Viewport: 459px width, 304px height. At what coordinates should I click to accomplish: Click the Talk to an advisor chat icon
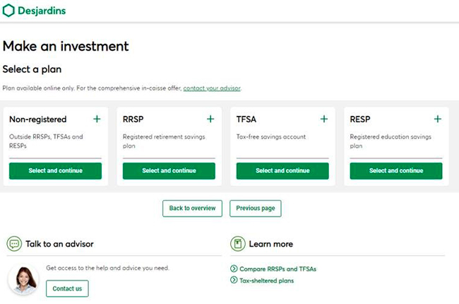pos(14,244)
